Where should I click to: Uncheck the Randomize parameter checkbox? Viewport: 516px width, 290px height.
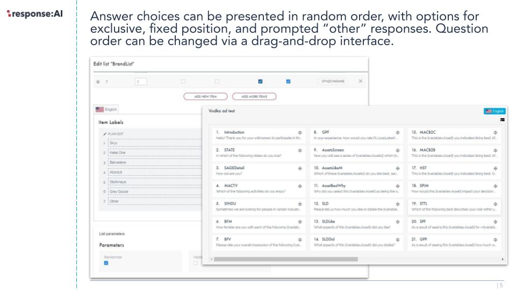[x=106, y=263]
